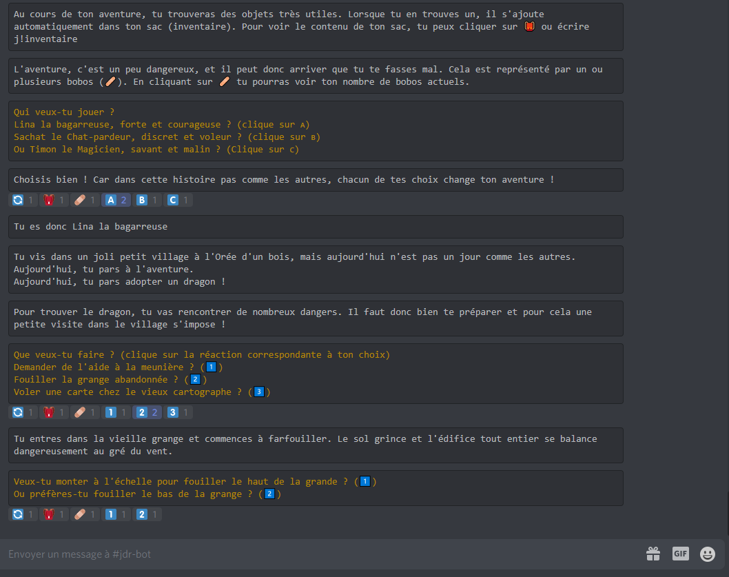Open the gift Nitro icon in message bar
Screen dimensions: 729x577
(x=653, y=554)
